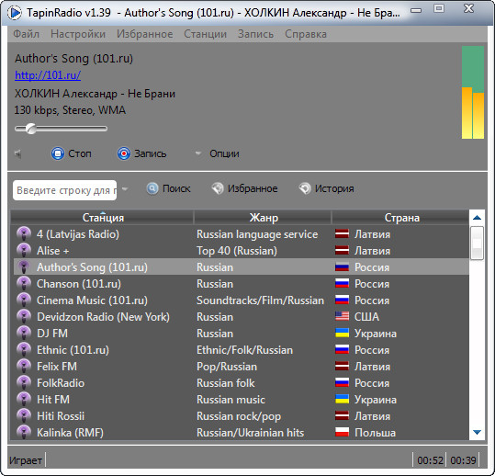The width and height of the screenshot is (495, 476).
Task: Expand the search field dropdown arrow
Action: (x=125, y=189)
